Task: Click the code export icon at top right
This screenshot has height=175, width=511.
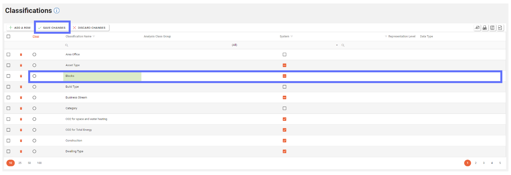Action: pos(492,28)
